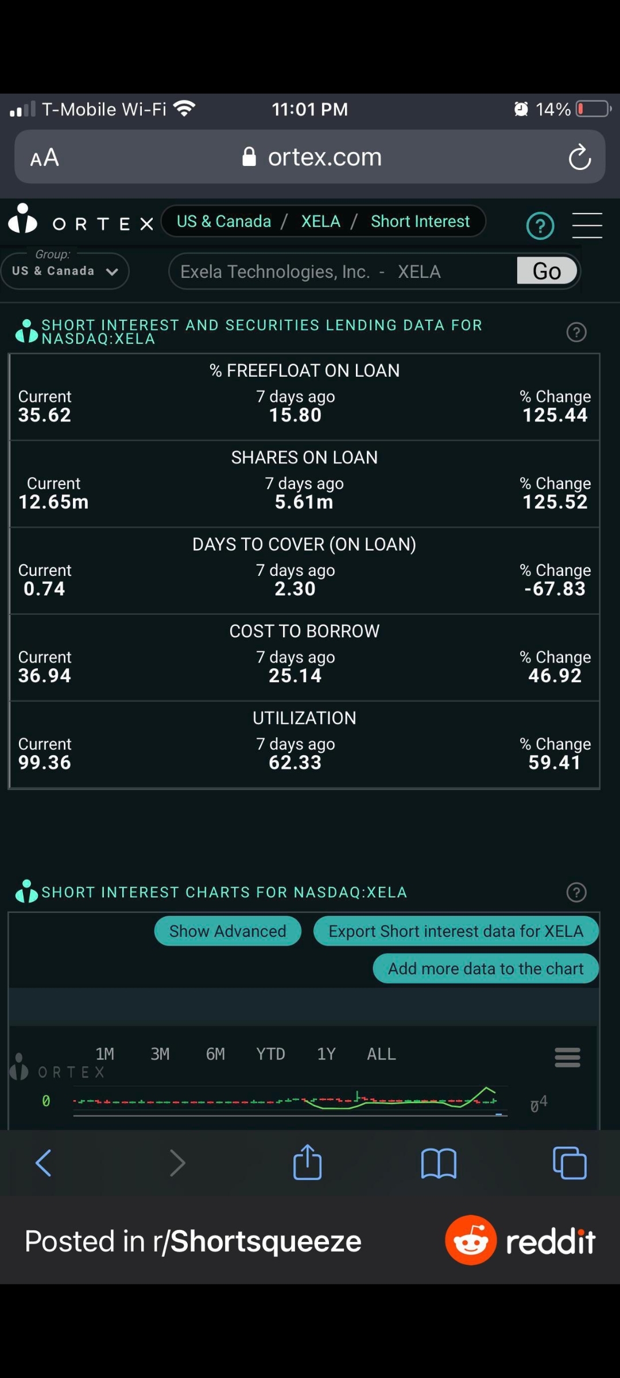Screen dimensions: 620x1378
Task: Tap the Ortex logo icon
Action: (23, 220)
